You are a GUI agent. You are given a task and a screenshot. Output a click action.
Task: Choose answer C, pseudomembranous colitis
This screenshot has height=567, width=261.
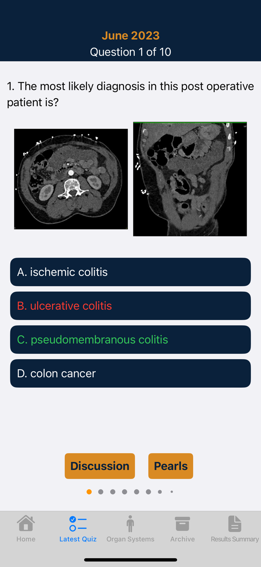coord(130,339)
